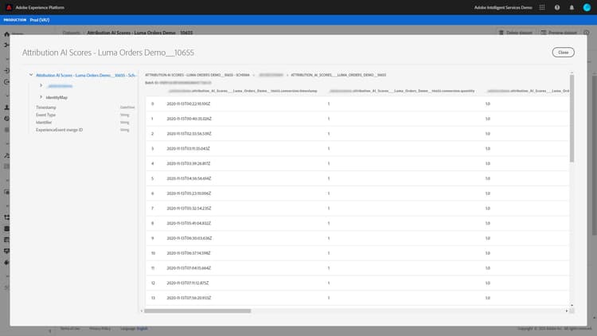The height and width of the screenshot is (336, 597).
Task: Collapse the Attribution AI Scores schema tree root
Action: [x=31, y=75]
